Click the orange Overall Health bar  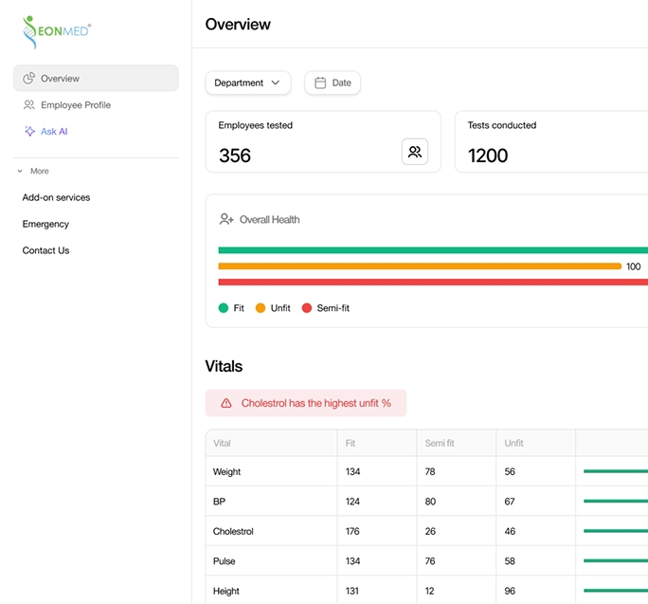pos(419,266)
